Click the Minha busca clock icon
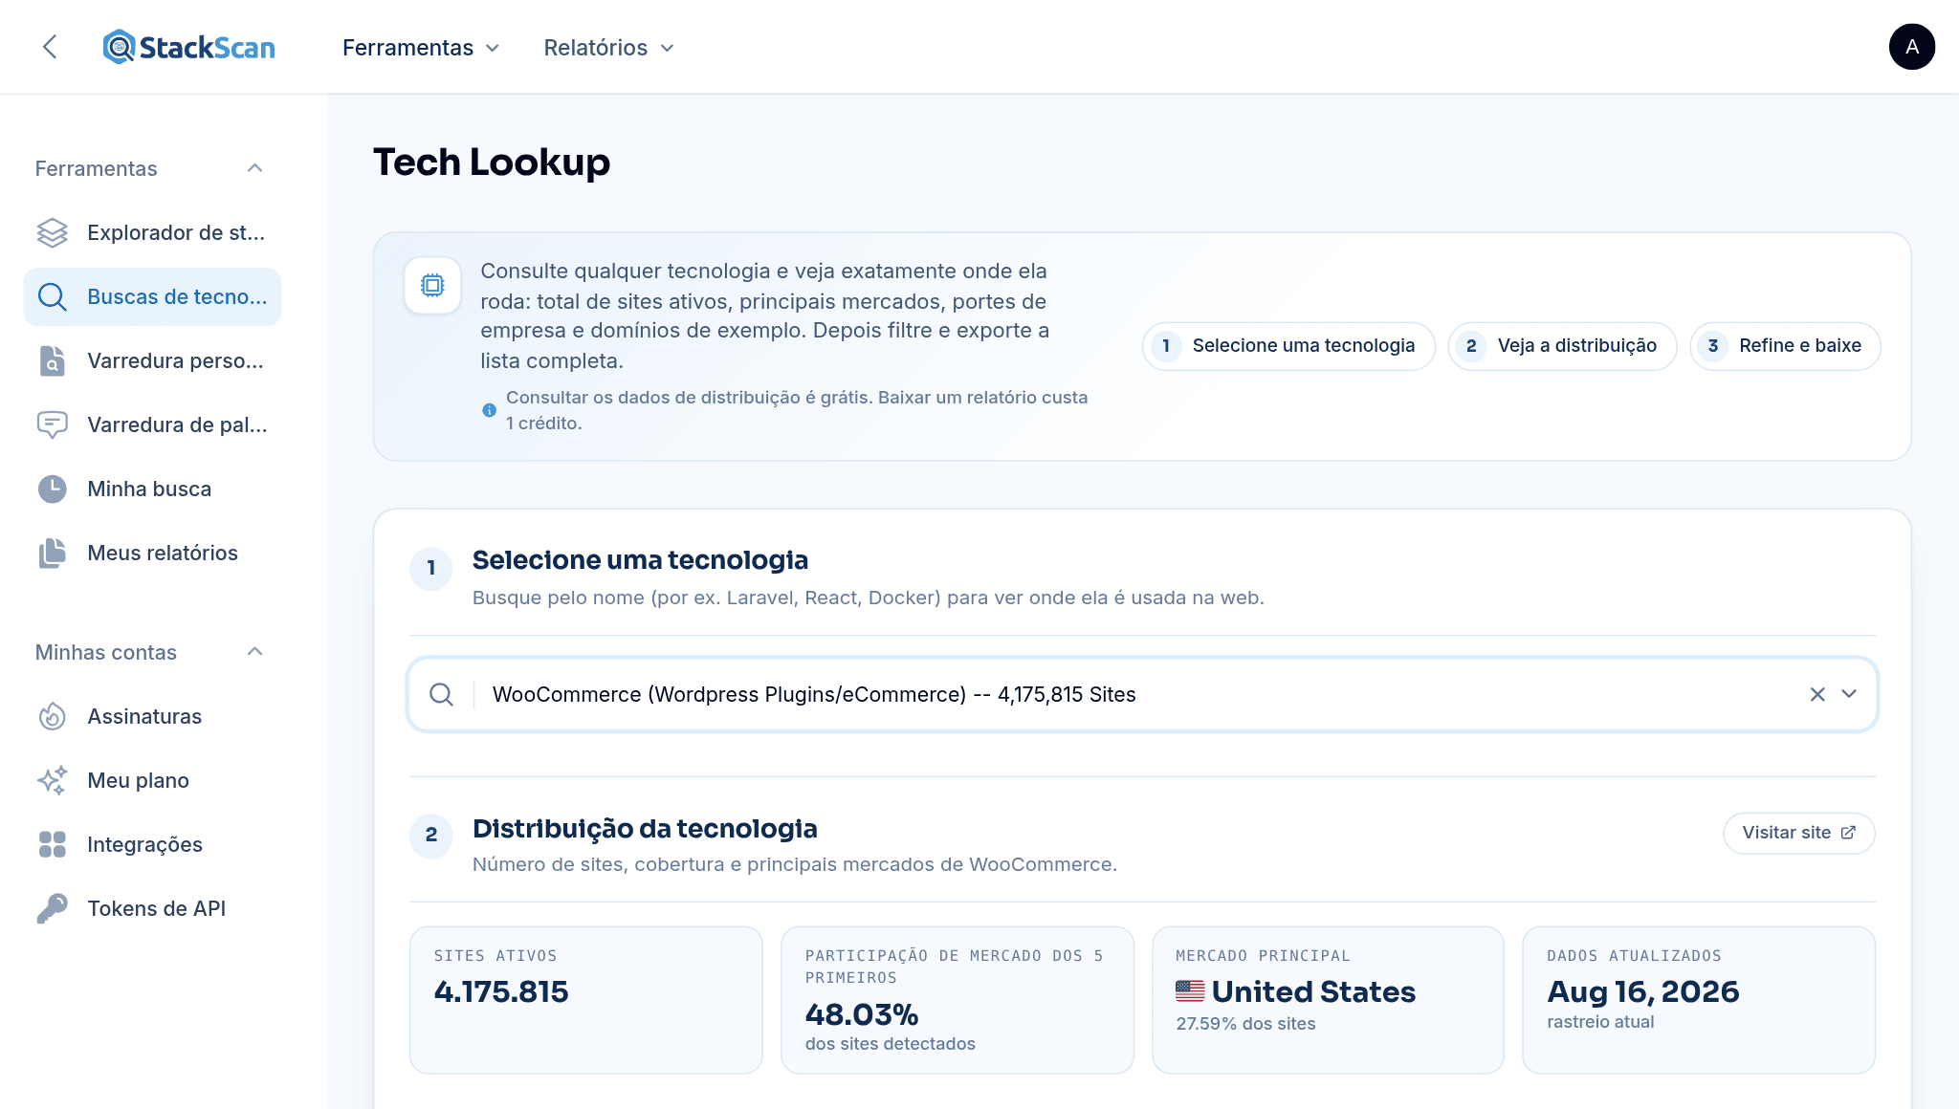The image size is (1959, 1109). coord(52,489)
